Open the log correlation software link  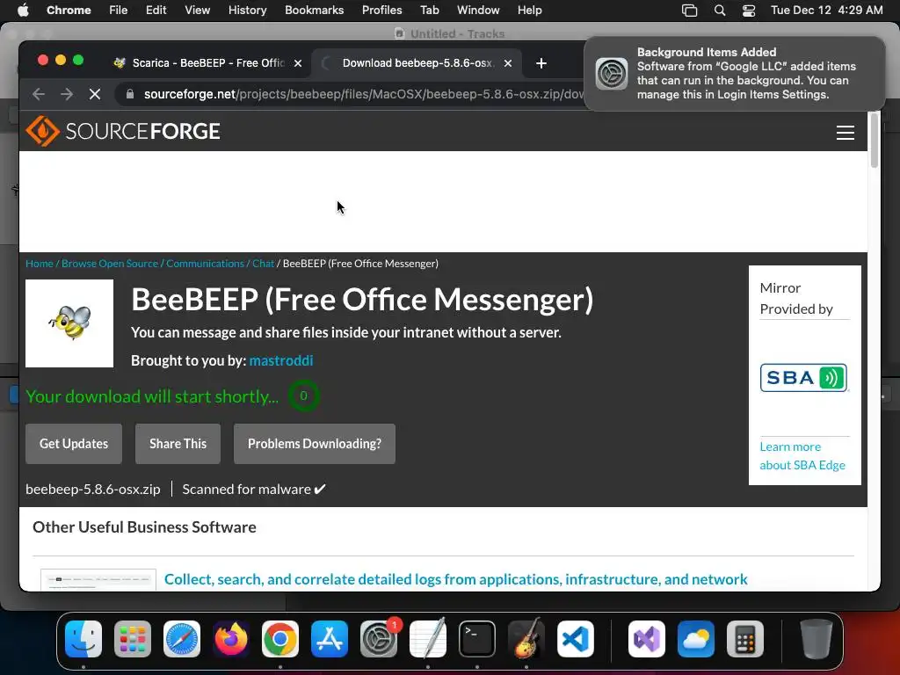[x=456, y=579]
